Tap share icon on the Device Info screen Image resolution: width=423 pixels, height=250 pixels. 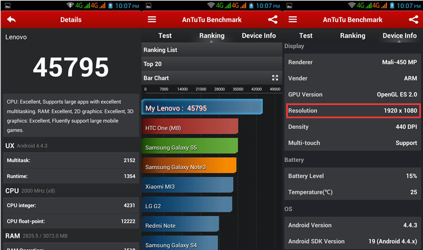click(x=413, y=20)
